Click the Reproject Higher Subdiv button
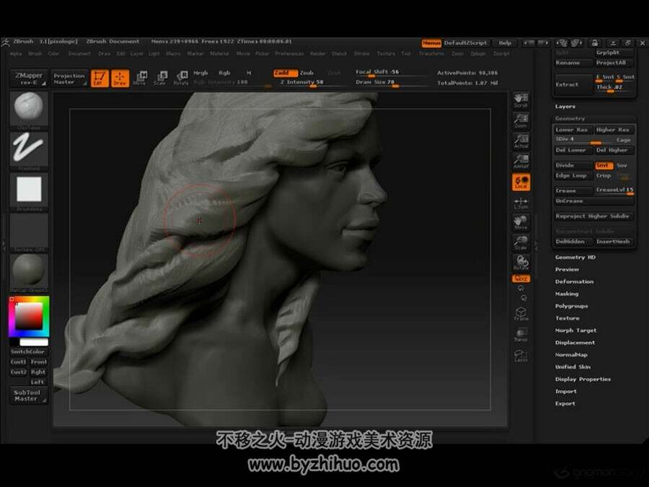This screenshot has width=649, height=487. point(593,216)
